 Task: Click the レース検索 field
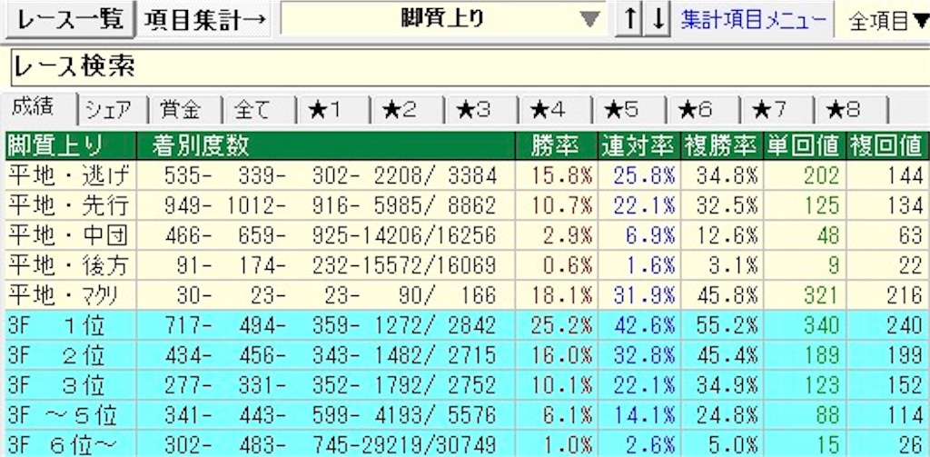pyautogui.click(x=470, y=67)
